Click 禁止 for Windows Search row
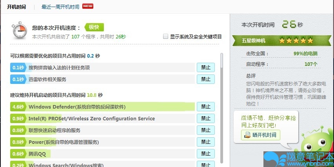Image resolution: width=334 pixels, height=167 pixels. (x=205, y=164)
